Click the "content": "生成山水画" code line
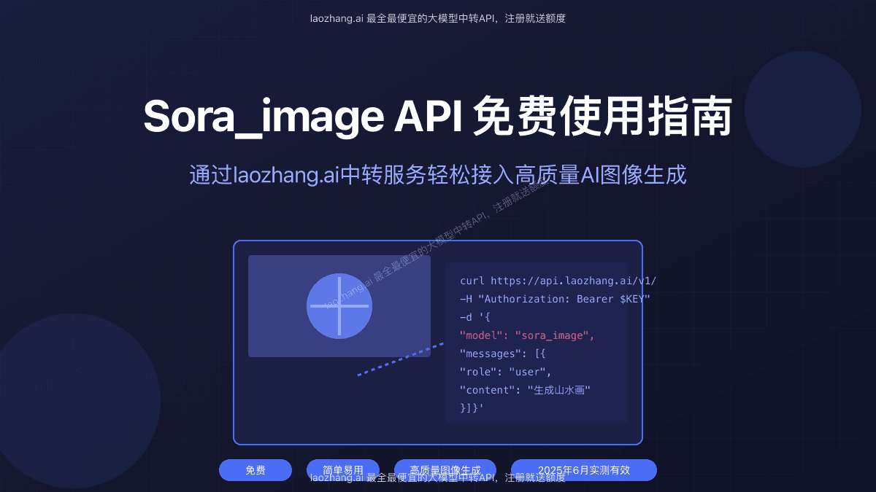The height and width of the screenshot is (492, 876). 525,390
